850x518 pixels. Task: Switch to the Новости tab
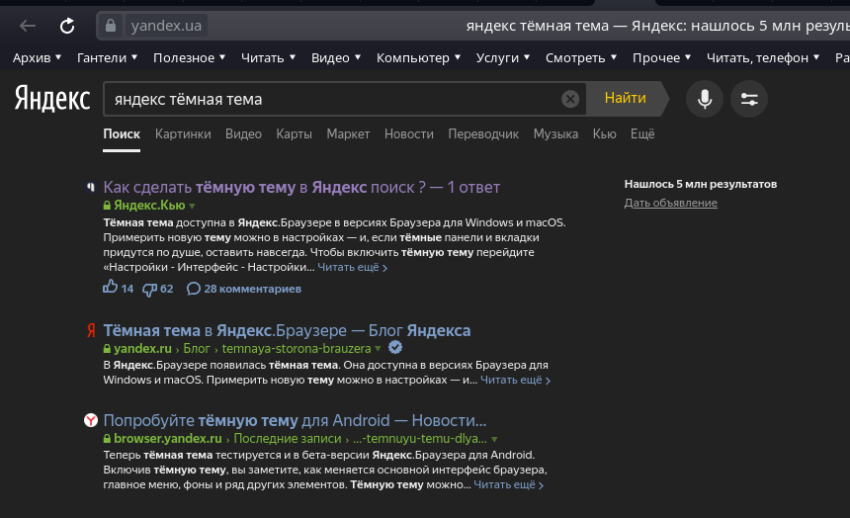[x=408, y=133]
